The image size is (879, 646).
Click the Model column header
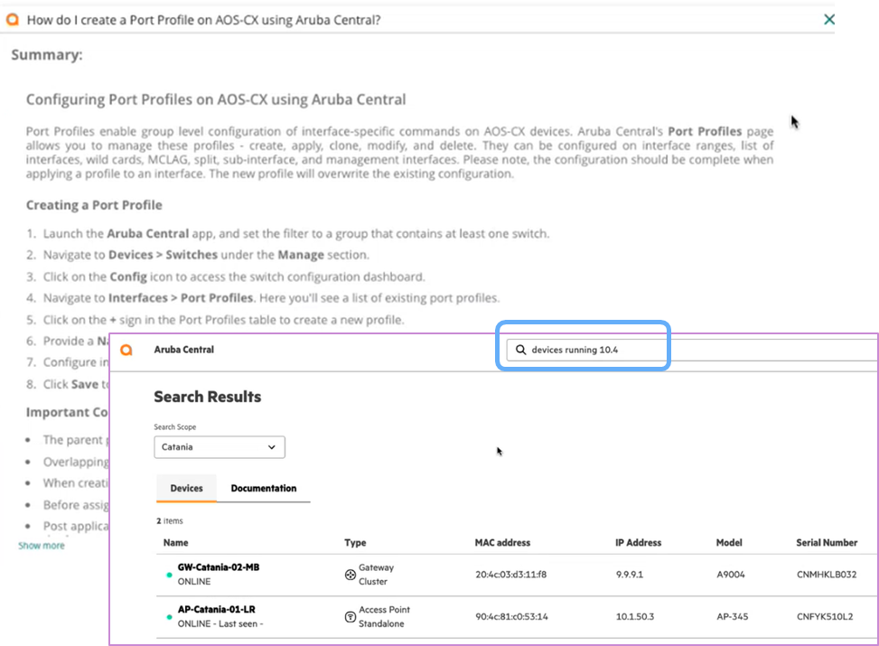point(729,543)
